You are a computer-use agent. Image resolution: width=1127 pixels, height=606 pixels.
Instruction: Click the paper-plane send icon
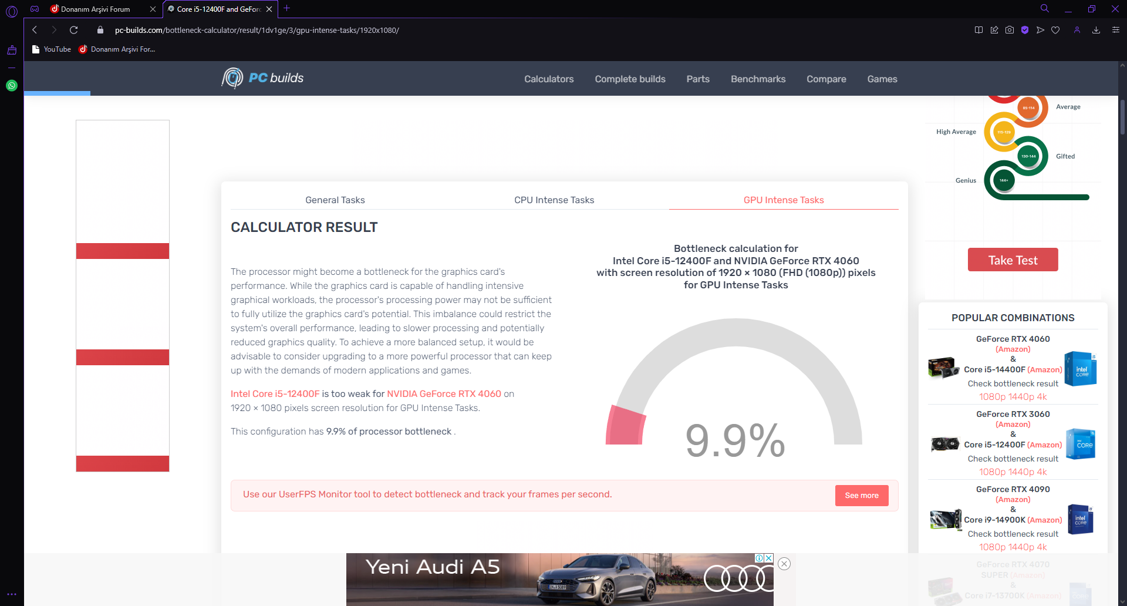pyautogui.click(x=1040, y=30)
